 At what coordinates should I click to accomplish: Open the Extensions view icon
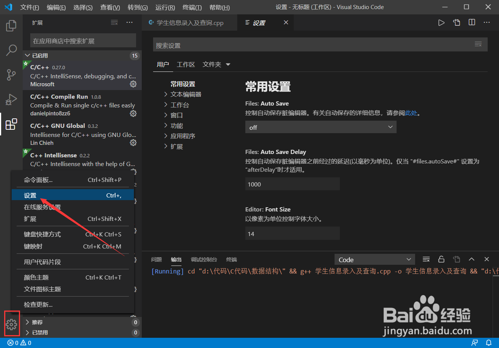(11, 124)
